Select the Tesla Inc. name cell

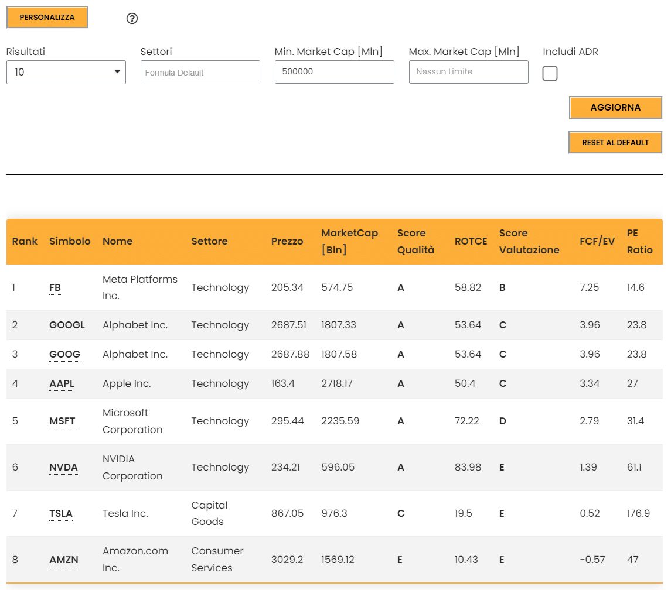(x=125, y=513)
